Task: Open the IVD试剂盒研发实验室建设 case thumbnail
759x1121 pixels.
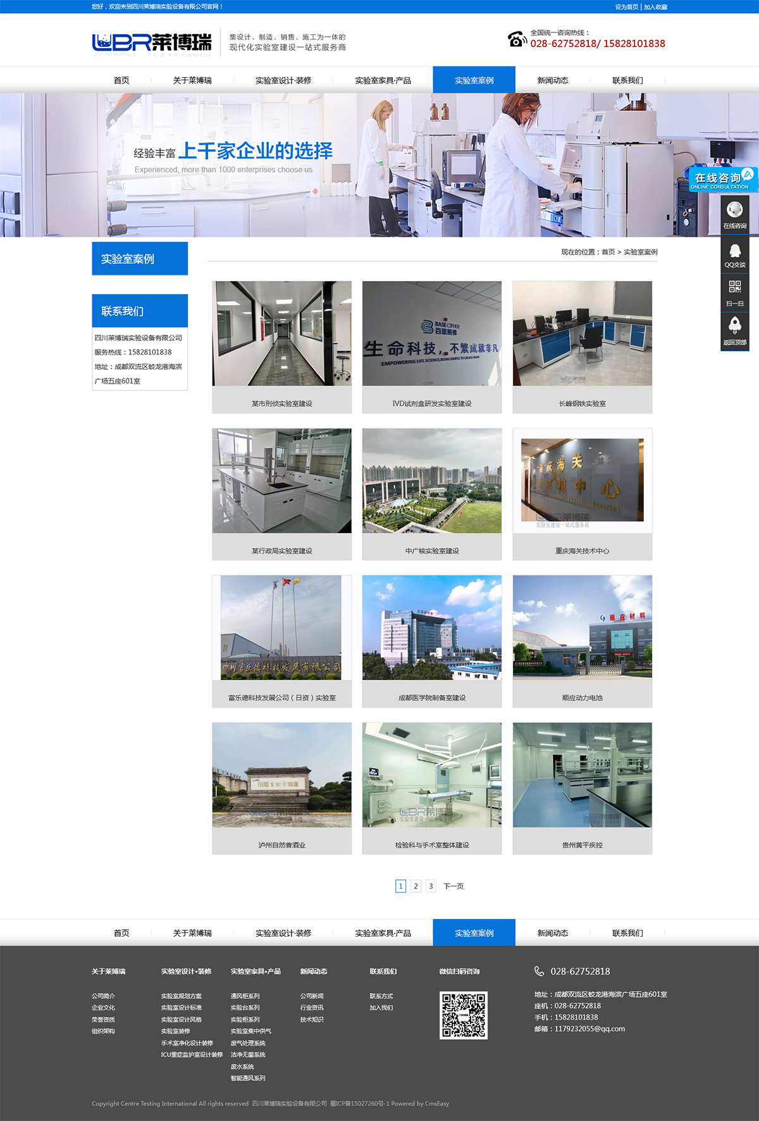Action: [432, 334]
